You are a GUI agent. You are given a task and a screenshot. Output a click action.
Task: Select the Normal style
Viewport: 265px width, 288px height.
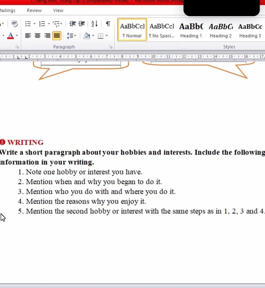click(x=132, y=30)
